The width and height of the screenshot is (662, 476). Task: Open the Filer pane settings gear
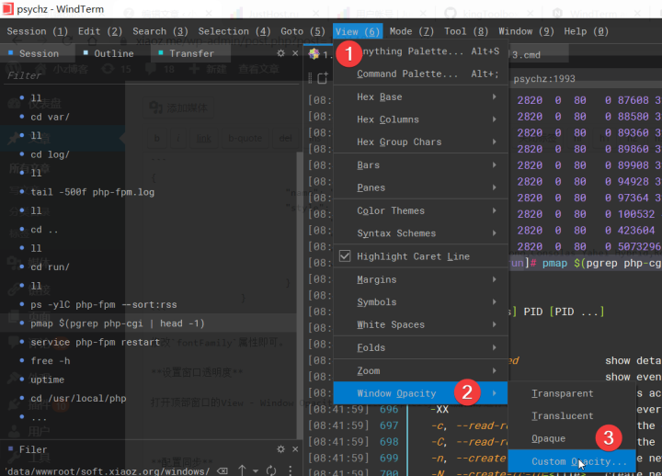[x=280, y=449]
